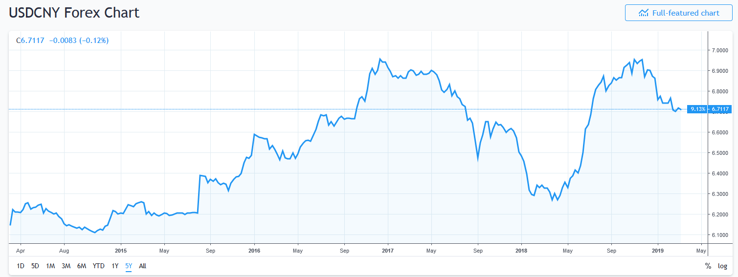Viewport: 738px width, 277px height.
Task: Select the active 5Y time range
Action: 129,266
